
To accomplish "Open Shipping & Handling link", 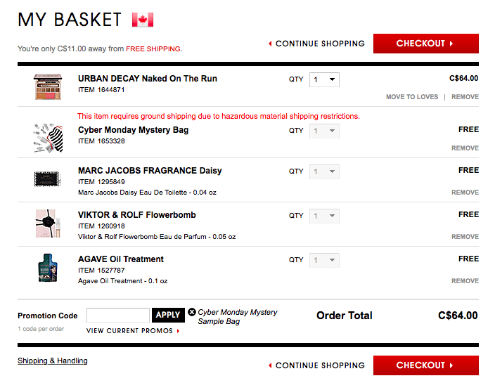I will tap(53, 361).
